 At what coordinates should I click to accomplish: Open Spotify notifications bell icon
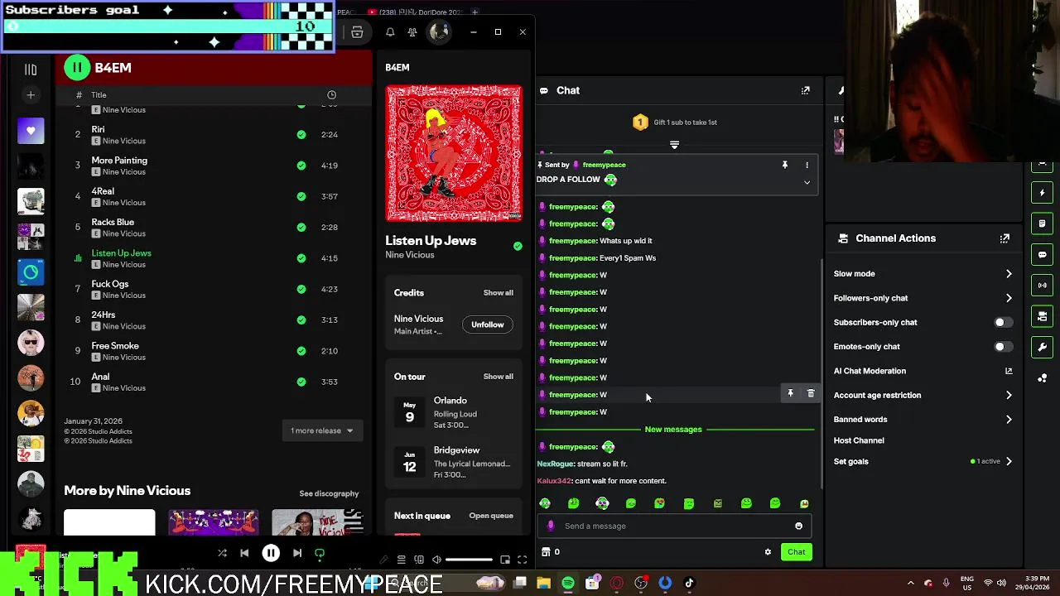[390, 32]
